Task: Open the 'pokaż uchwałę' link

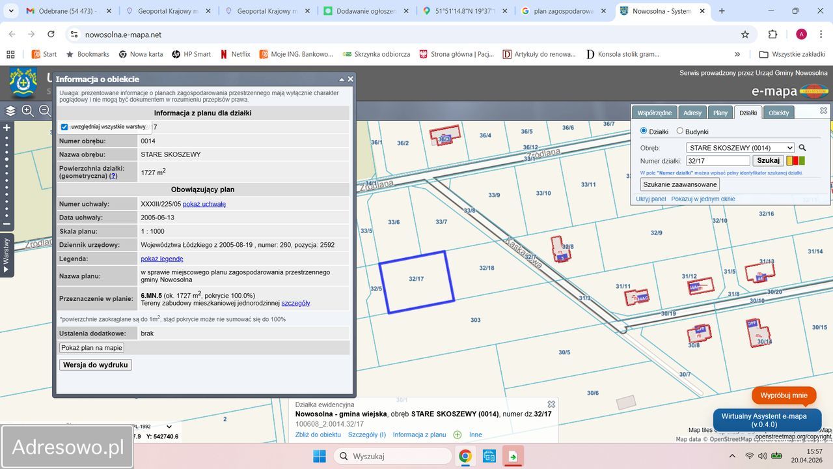Action: pos(204,204)
